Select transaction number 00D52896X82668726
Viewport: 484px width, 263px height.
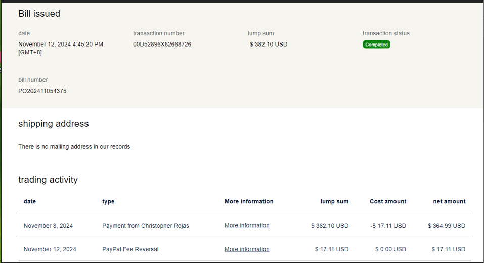(162, 44)
